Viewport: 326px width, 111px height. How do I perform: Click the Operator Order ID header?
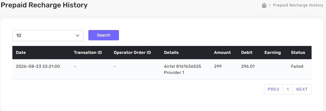click(132, 53)
